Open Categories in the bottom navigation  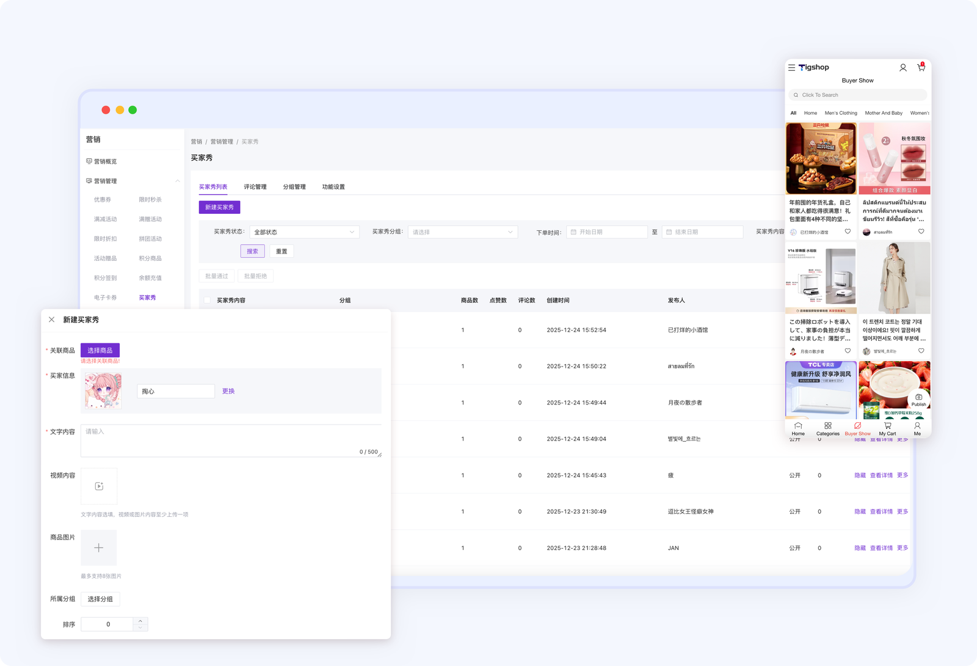[827, 428]
